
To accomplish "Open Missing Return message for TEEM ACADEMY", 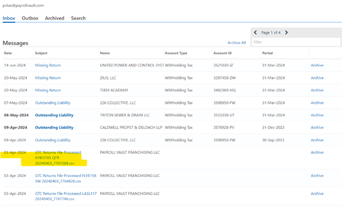I will pos(48,90).
